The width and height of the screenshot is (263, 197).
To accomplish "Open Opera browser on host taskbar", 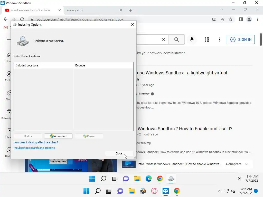I will pyautogui.click(x=154, y=191).
